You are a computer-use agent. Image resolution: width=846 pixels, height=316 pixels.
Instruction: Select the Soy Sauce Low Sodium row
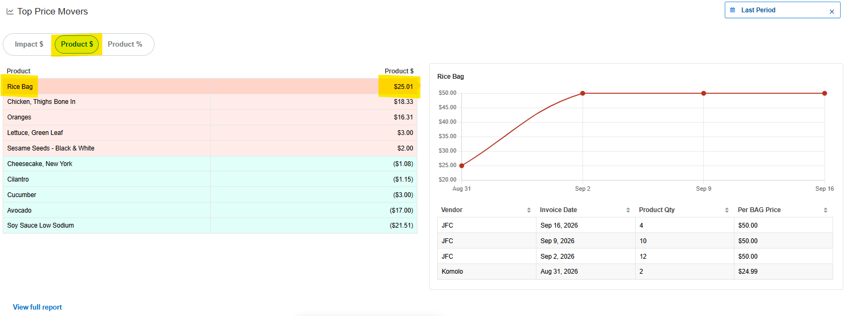[x=210, y=225]
